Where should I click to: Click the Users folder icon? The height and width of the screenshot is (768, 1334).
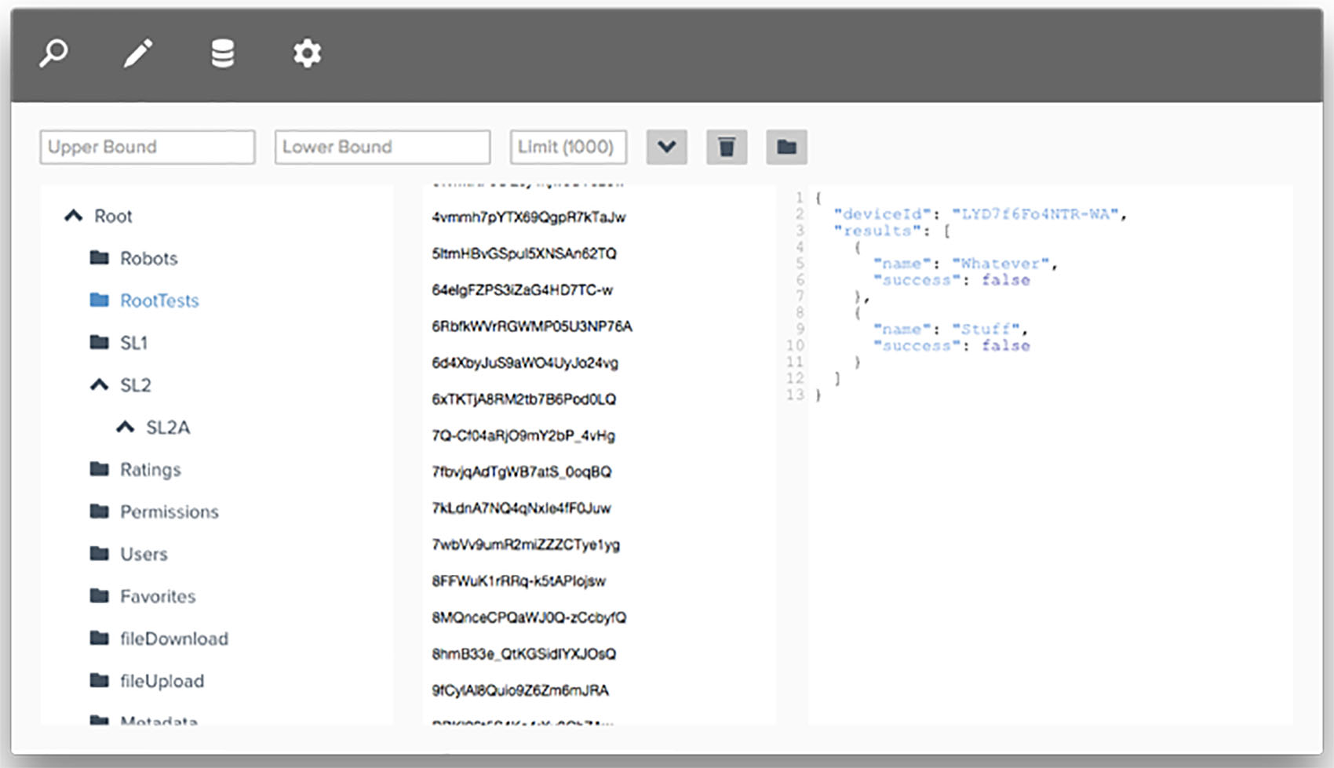pos(99,554)
